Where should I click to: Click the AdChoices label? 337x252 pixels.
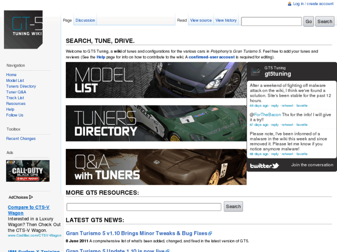[x=18, y=197]
